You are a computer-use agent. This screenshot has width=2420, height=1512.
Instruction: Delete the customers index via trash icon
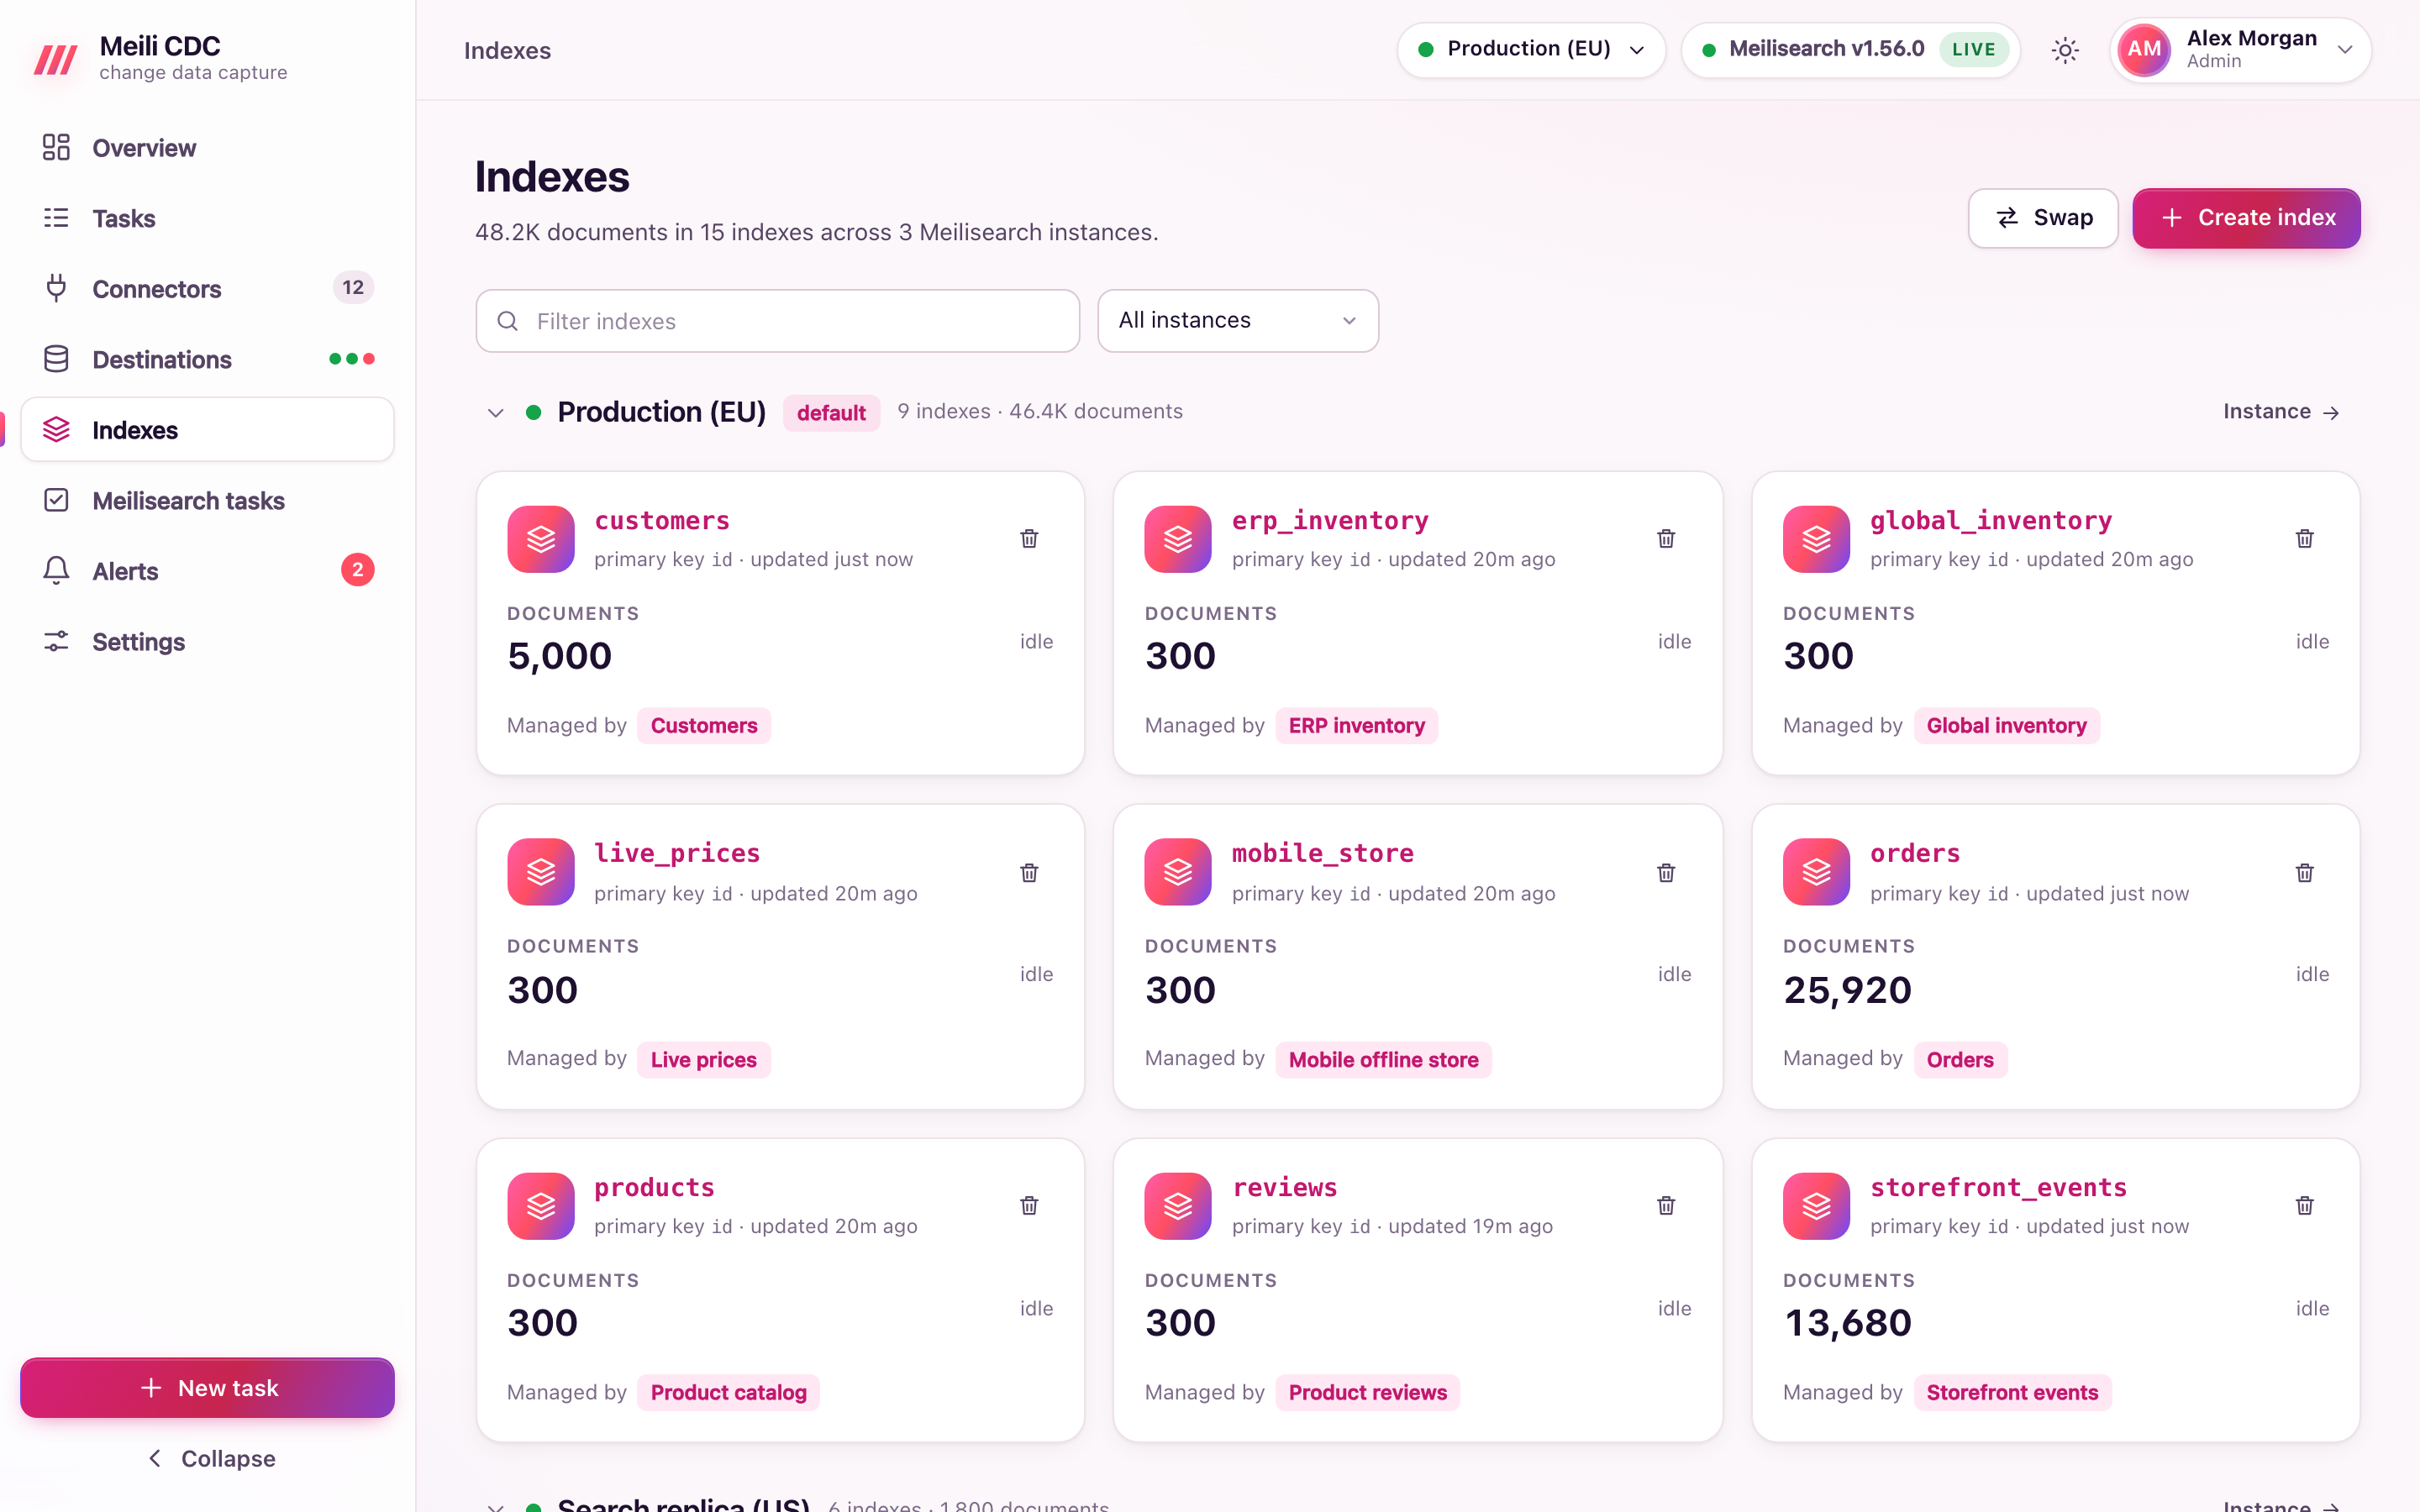(x=1029, y=539)
